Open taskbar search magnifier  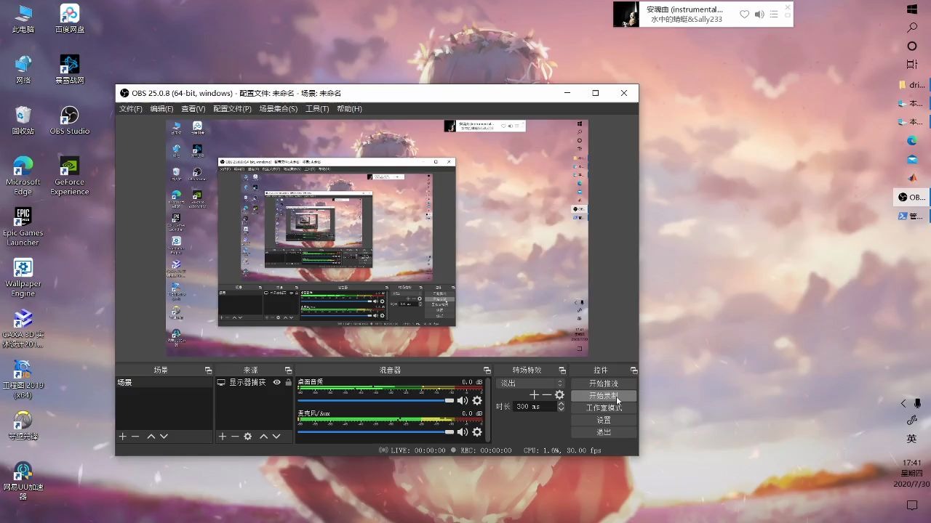pos(912,28)
